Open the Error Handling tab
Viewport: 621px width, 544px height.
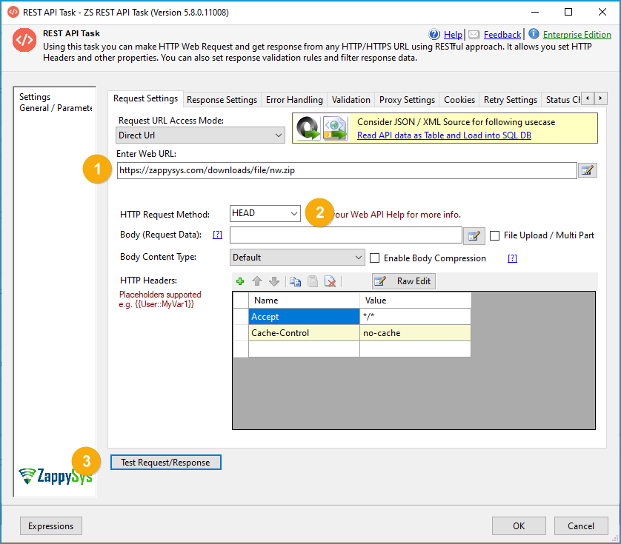pyautogui.click(x=294, y=100)
